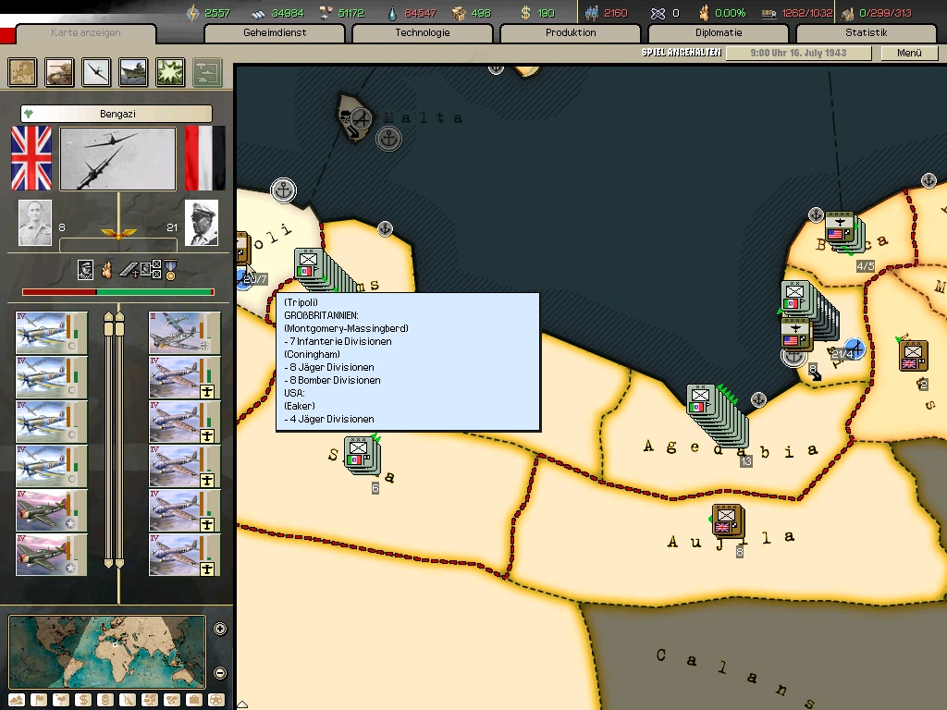947x710 pixels.
Task: Select terrain map mode with mountains icon
Action: tap(17, 701)
